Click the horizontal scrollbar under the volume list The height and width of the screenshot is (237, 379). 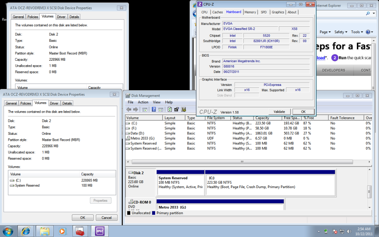[x=242, y=162]
